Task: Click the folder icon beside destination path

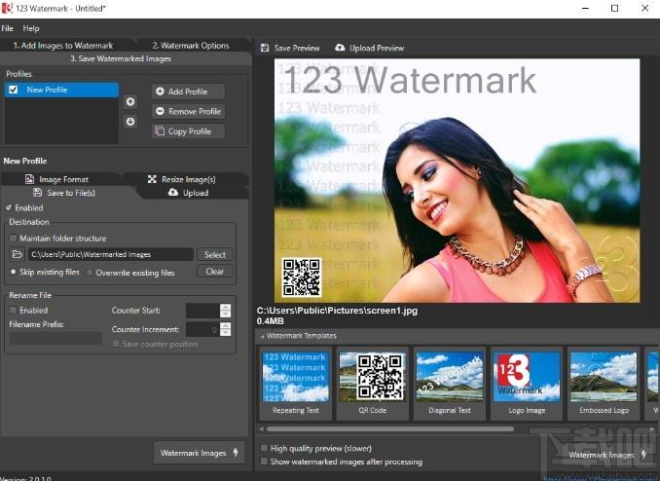Action: coord(17,255)
